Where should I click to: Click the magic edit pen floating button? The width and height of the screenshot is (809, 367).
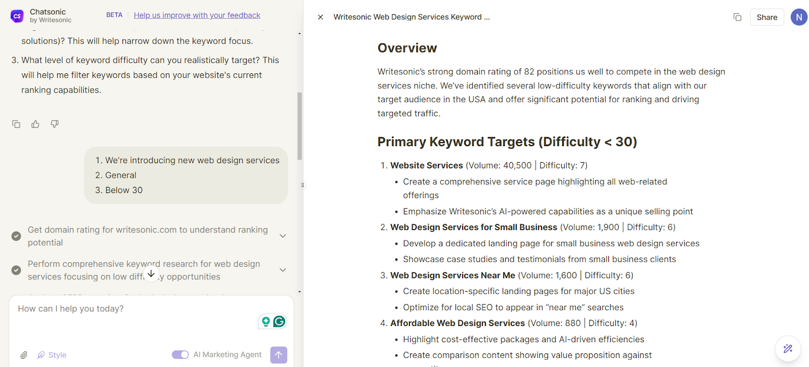point(788,348)
